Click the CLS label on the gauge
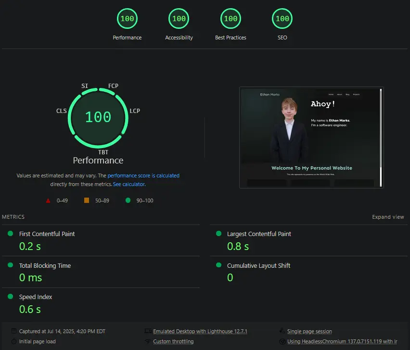 (62, 111)
